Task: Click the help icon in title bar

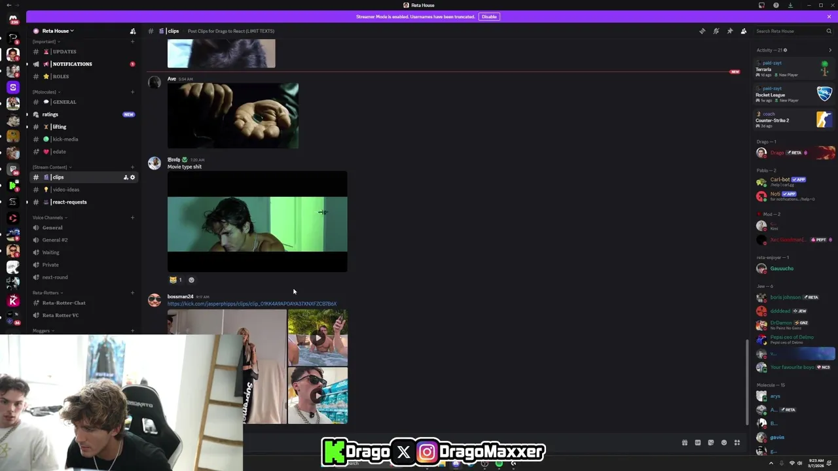Action: [x=776, y=5]
